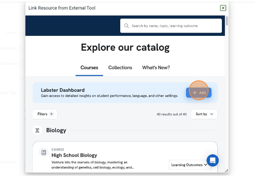
Task: Click the search magnifier icon
Action: (x=126, y=26)
